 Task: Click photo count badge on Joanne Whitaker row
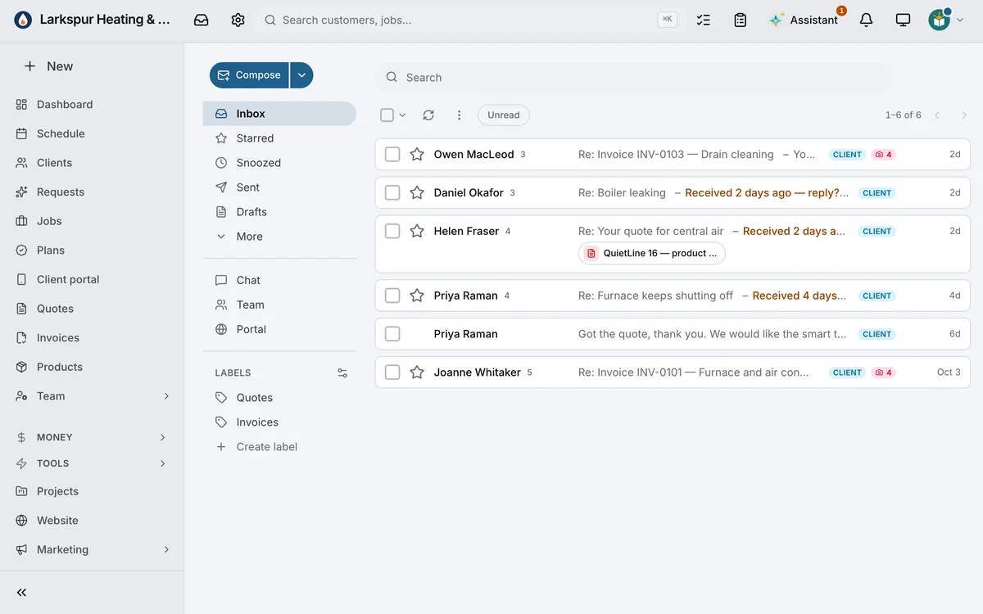pos(883,372)
